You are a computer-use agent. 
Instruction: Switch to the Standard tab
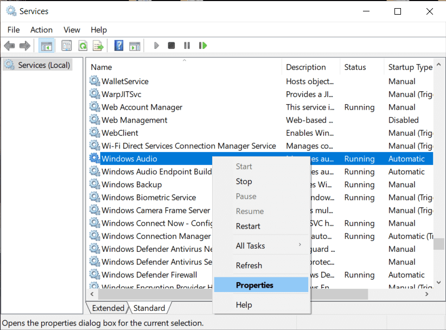(x=150, y=308)
